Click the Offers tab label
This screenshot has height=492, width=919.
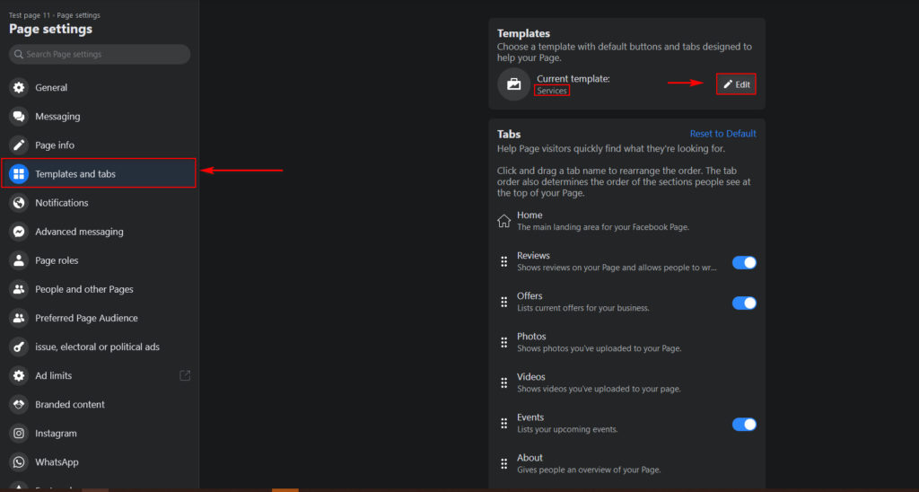click(x=530, y=296)
